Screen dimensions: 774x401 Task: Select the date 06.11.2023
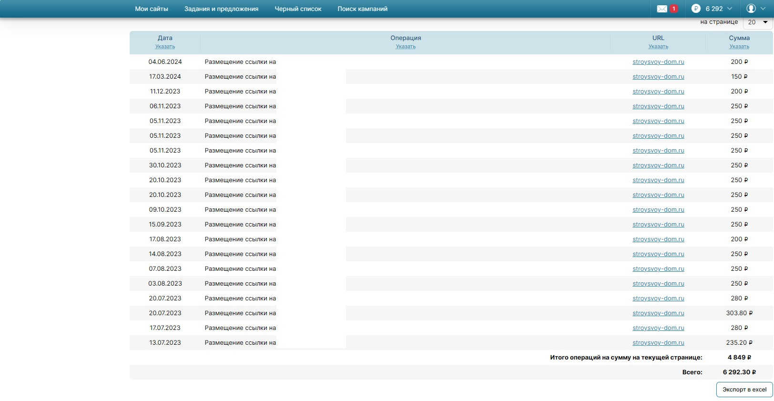(x=165, y=106)
